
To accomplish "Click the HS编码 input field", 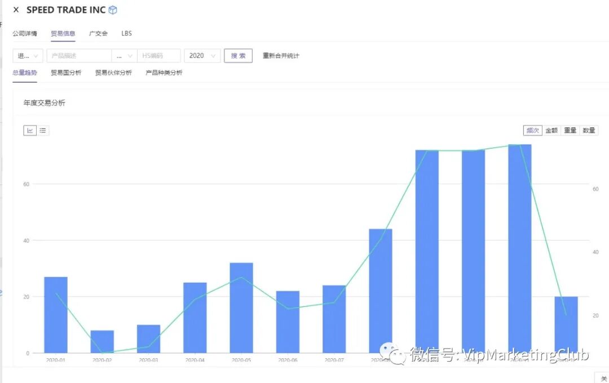I will click(x=159, y=56).
